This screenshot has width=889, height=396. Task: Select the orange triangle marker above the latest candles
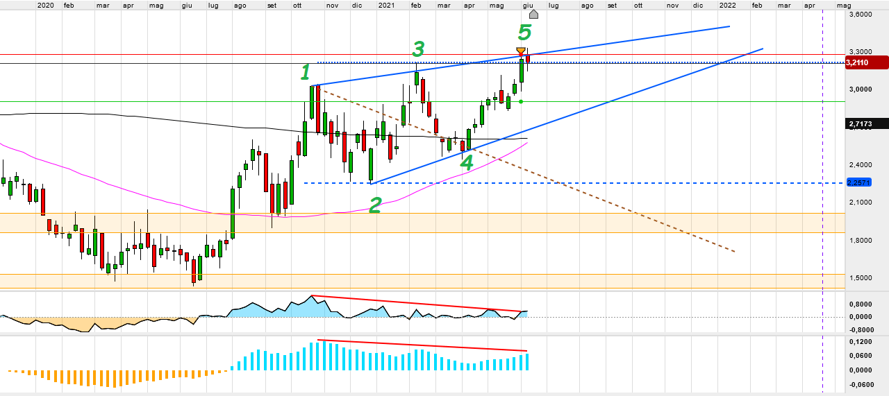(x=521, y=51)
